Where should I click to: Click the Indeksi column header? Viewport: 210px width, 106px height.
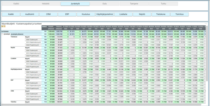click(44, 27)
